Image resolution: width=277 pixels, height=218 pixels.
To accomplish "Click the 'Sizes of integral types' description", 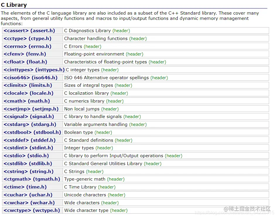I will [x=88, y=85].
